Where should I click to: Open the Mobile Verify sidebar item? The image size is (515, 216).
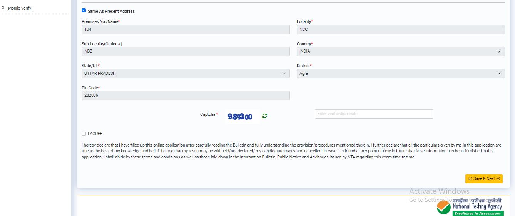pyautogui.click(x=20, y=8)
